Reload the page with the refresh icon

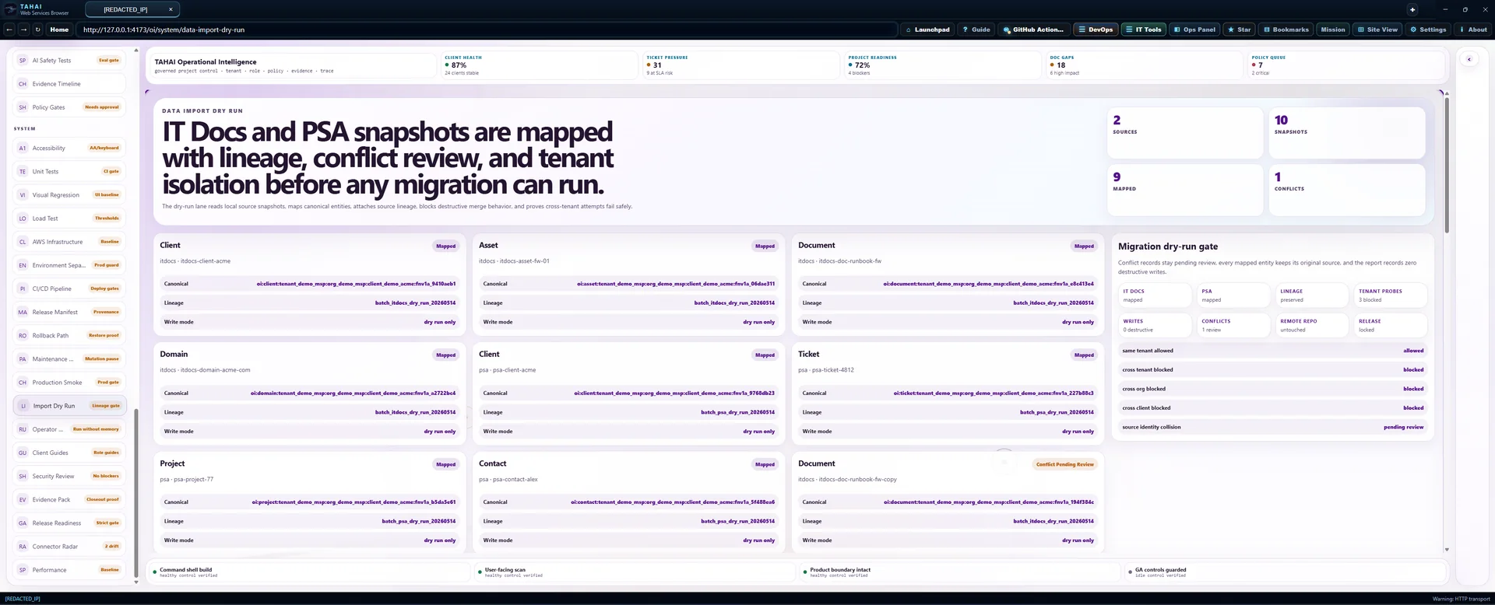[37, 30]
